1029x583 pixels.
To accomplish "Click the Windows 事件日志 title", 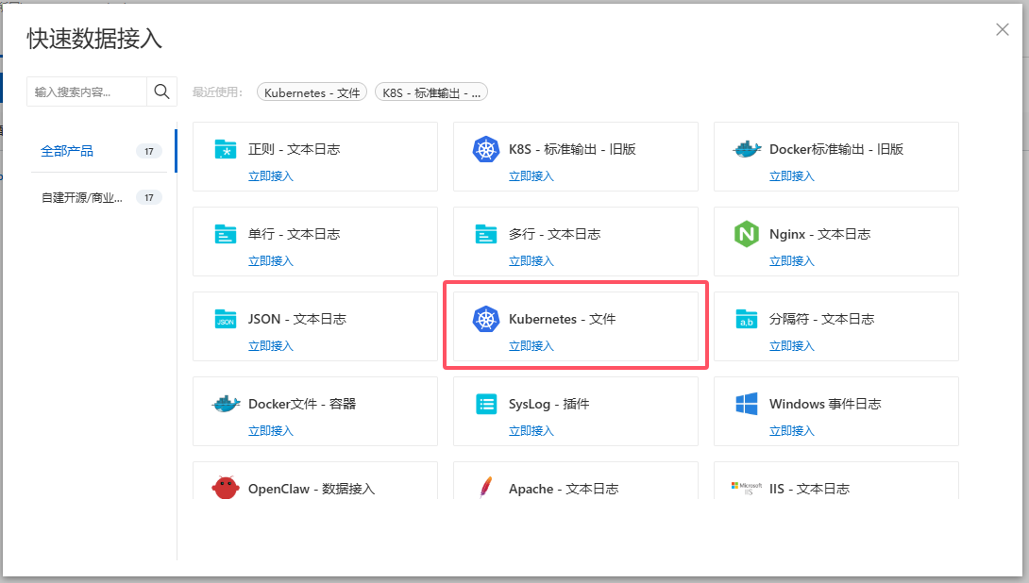I will [x=825, y=404].
